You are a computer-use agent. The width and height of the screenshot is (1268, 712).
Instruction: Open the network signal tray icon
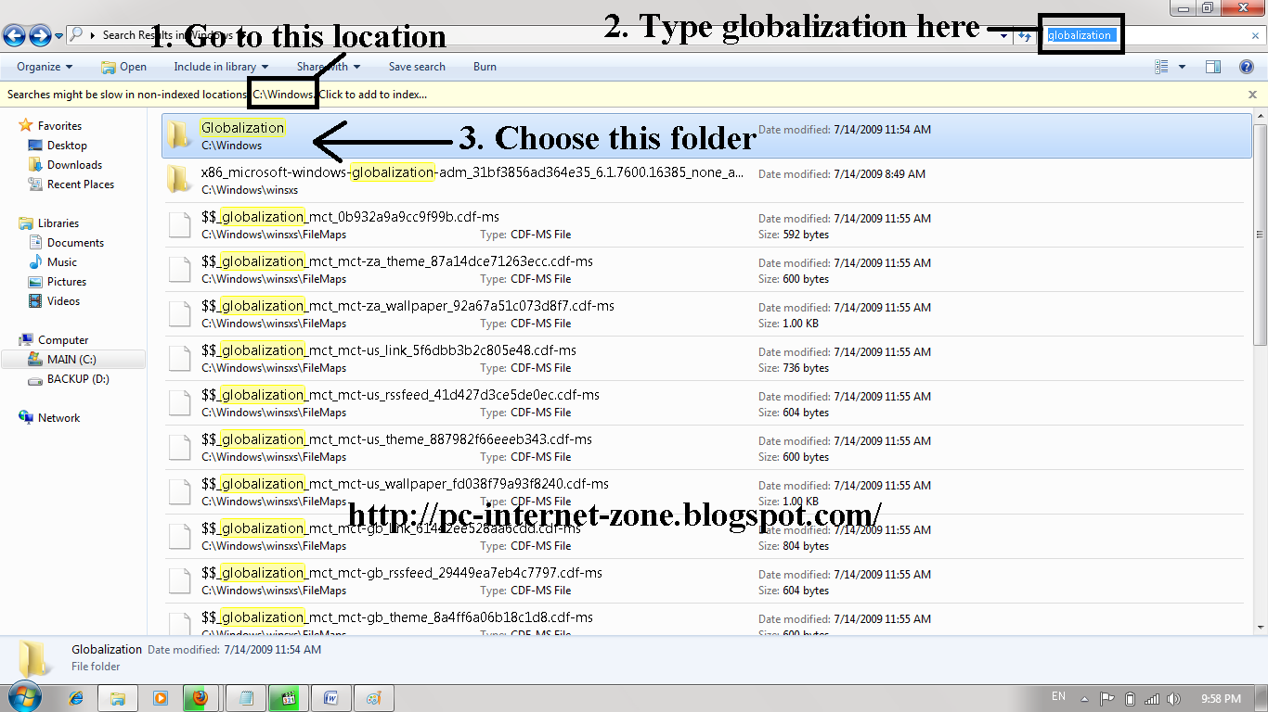click(1152, 699)
